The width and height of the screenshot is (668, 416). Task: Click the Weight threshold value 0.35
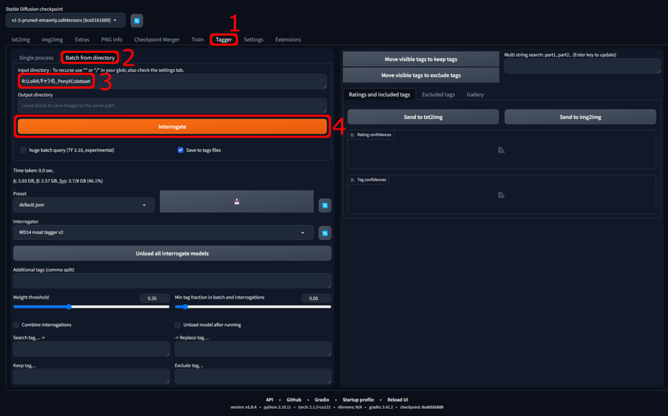coord(155,298)
